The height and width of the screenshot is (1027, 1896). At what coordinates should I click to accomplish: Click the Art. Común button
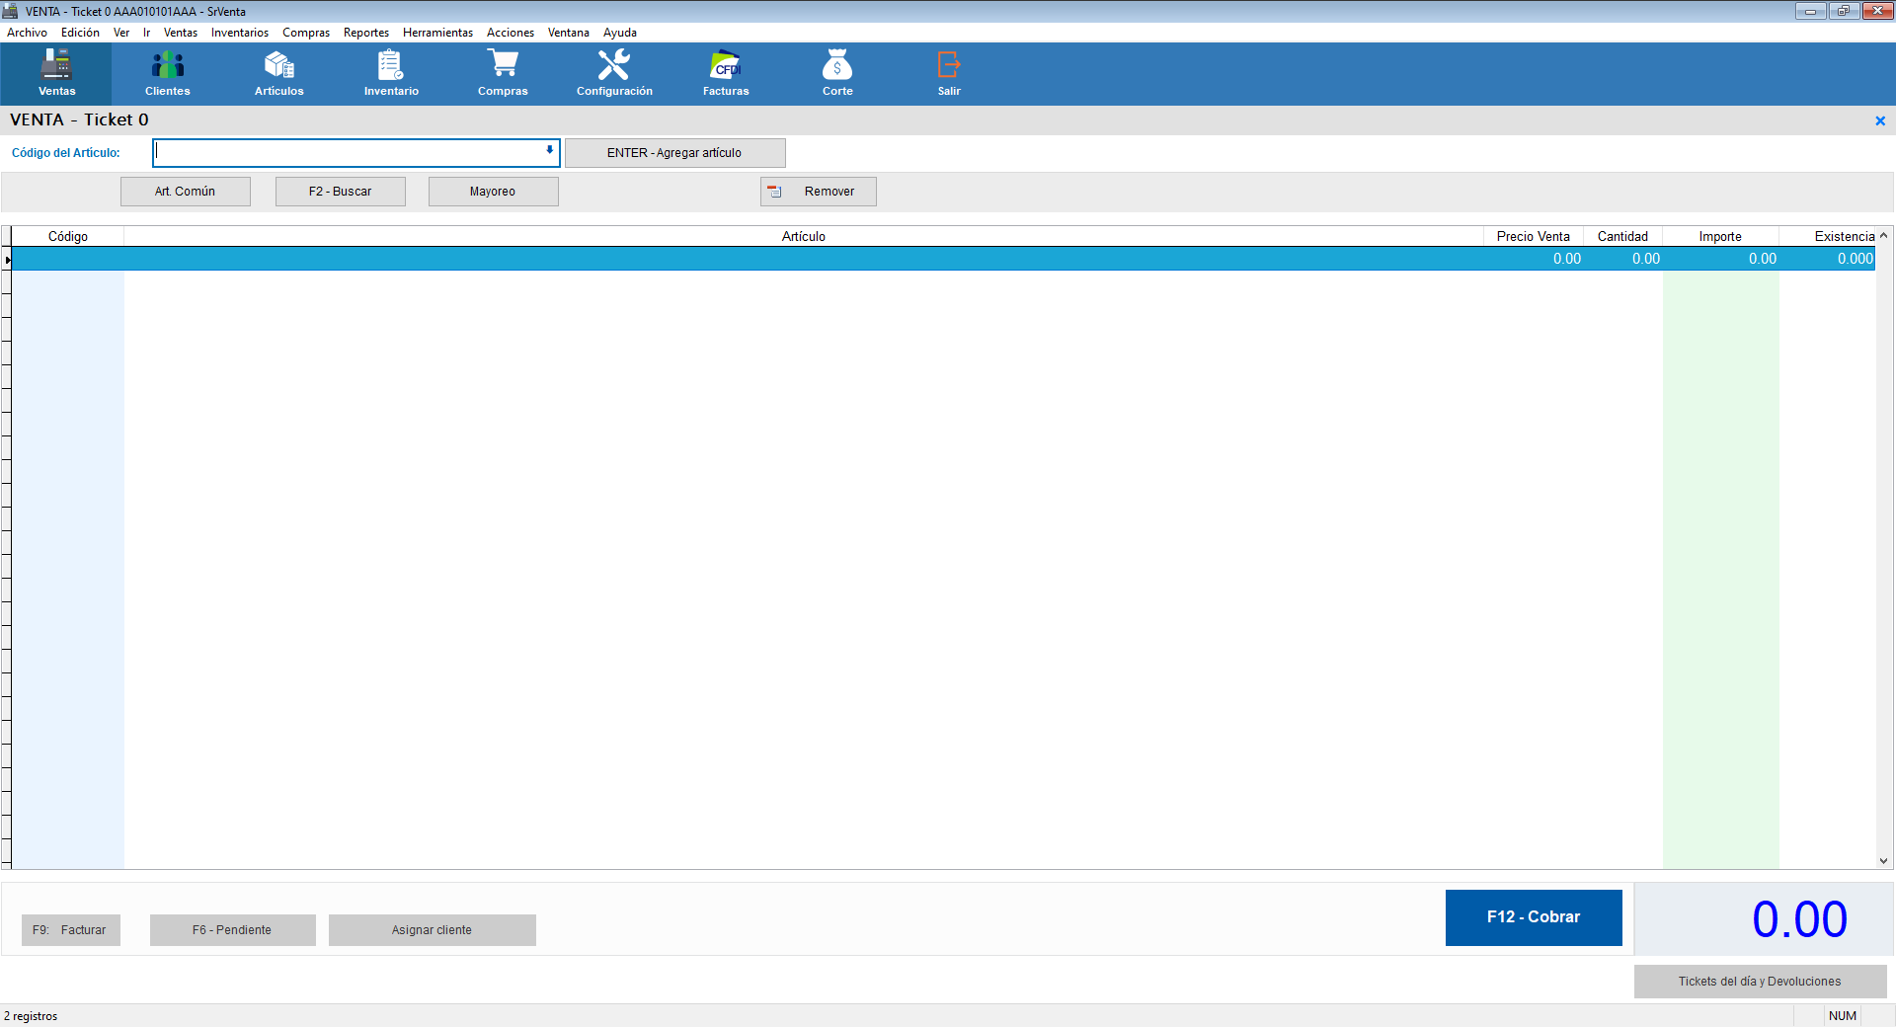coord(185,192)
